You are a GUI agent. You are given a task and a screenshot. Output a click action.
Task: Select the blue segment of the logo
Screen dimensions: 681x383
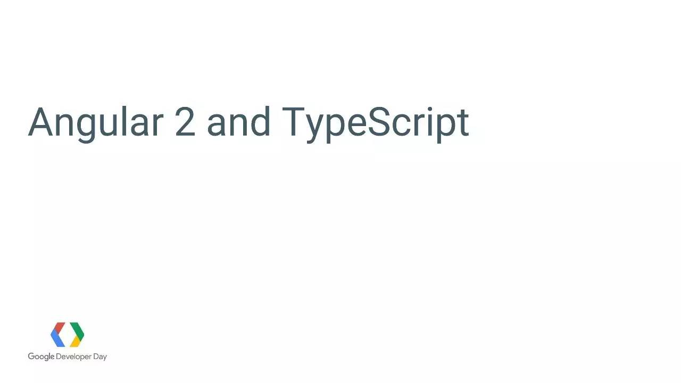[57, 338]
